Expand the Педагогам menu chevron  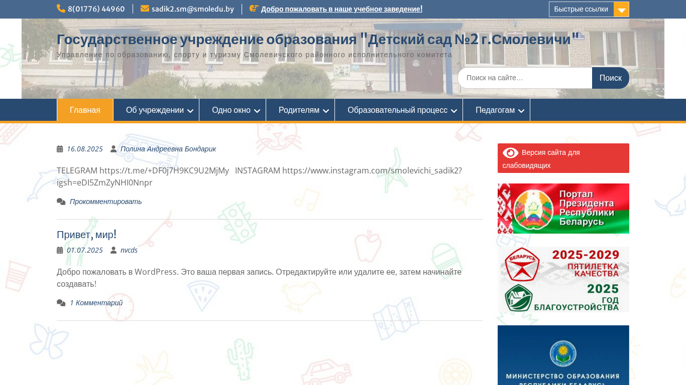point(521,111)
